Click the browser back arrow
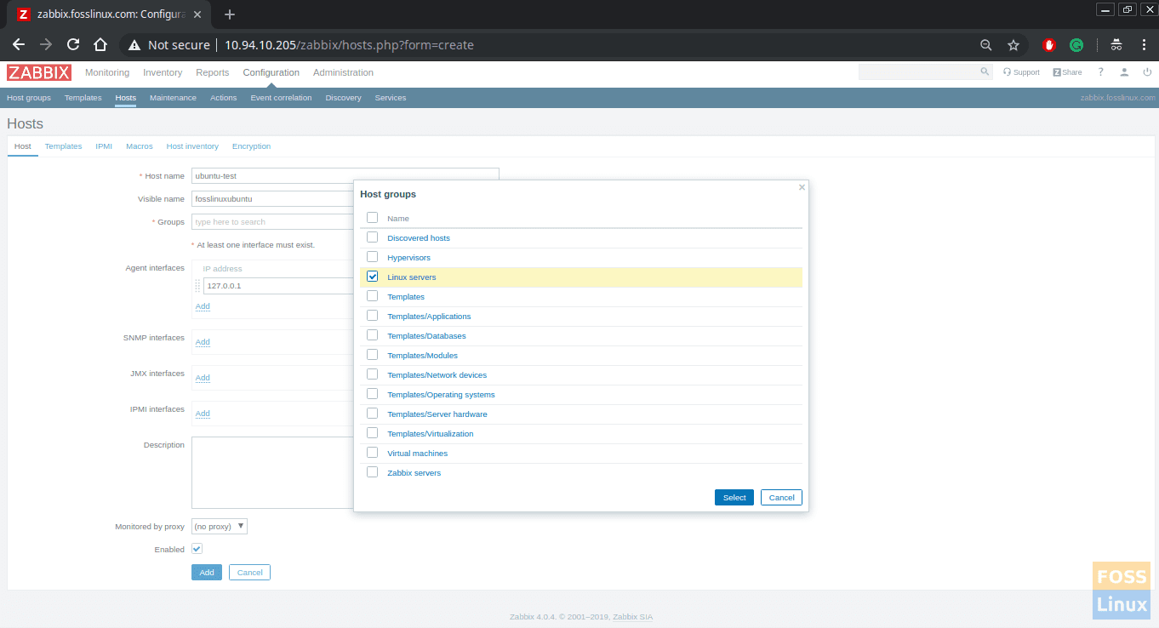Viewport: 1159px width, 628px height. pyautogui.click(x=19, y=45)
